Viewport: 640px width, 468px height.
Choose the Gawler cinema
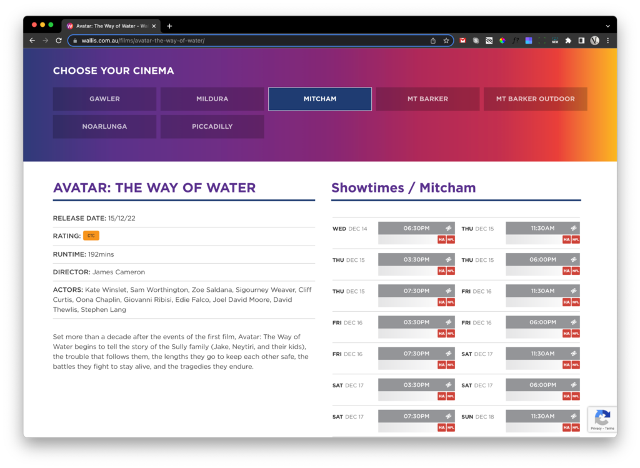[104, 99]
